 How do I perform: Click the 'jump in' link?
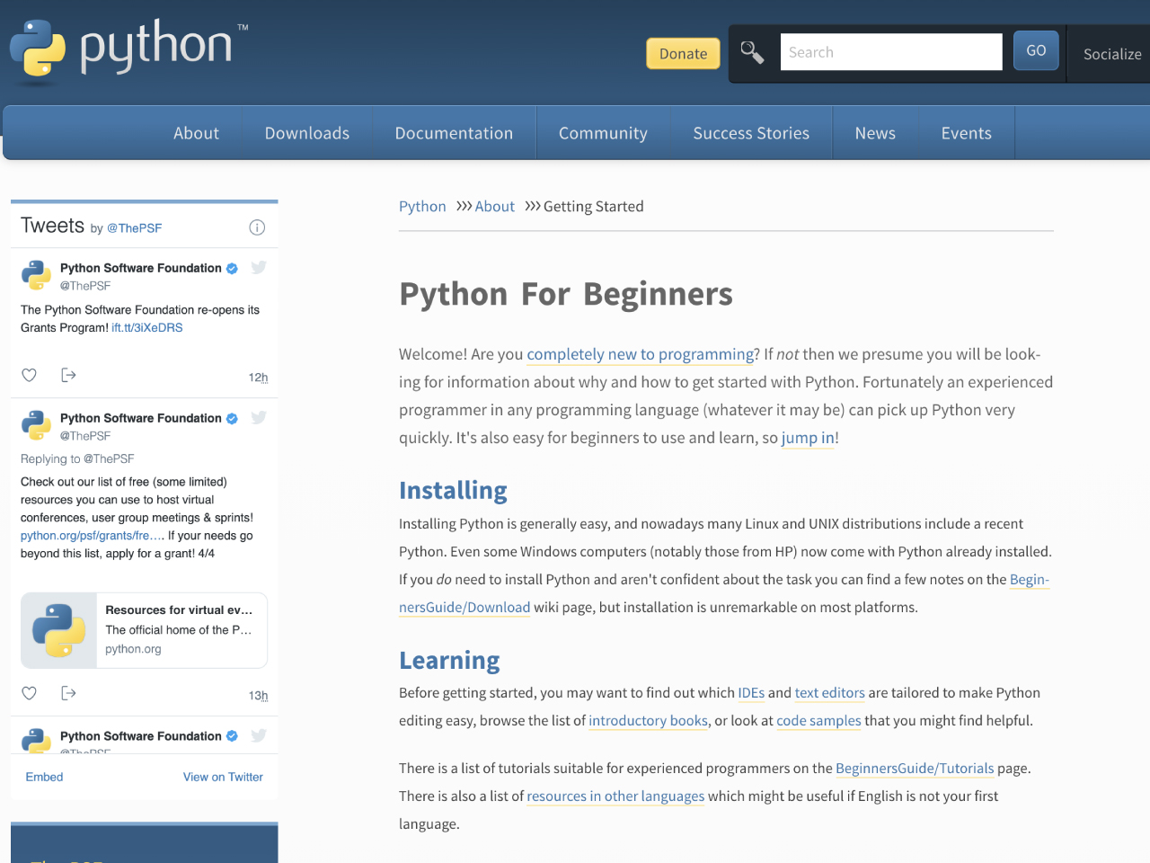[808, 438]
